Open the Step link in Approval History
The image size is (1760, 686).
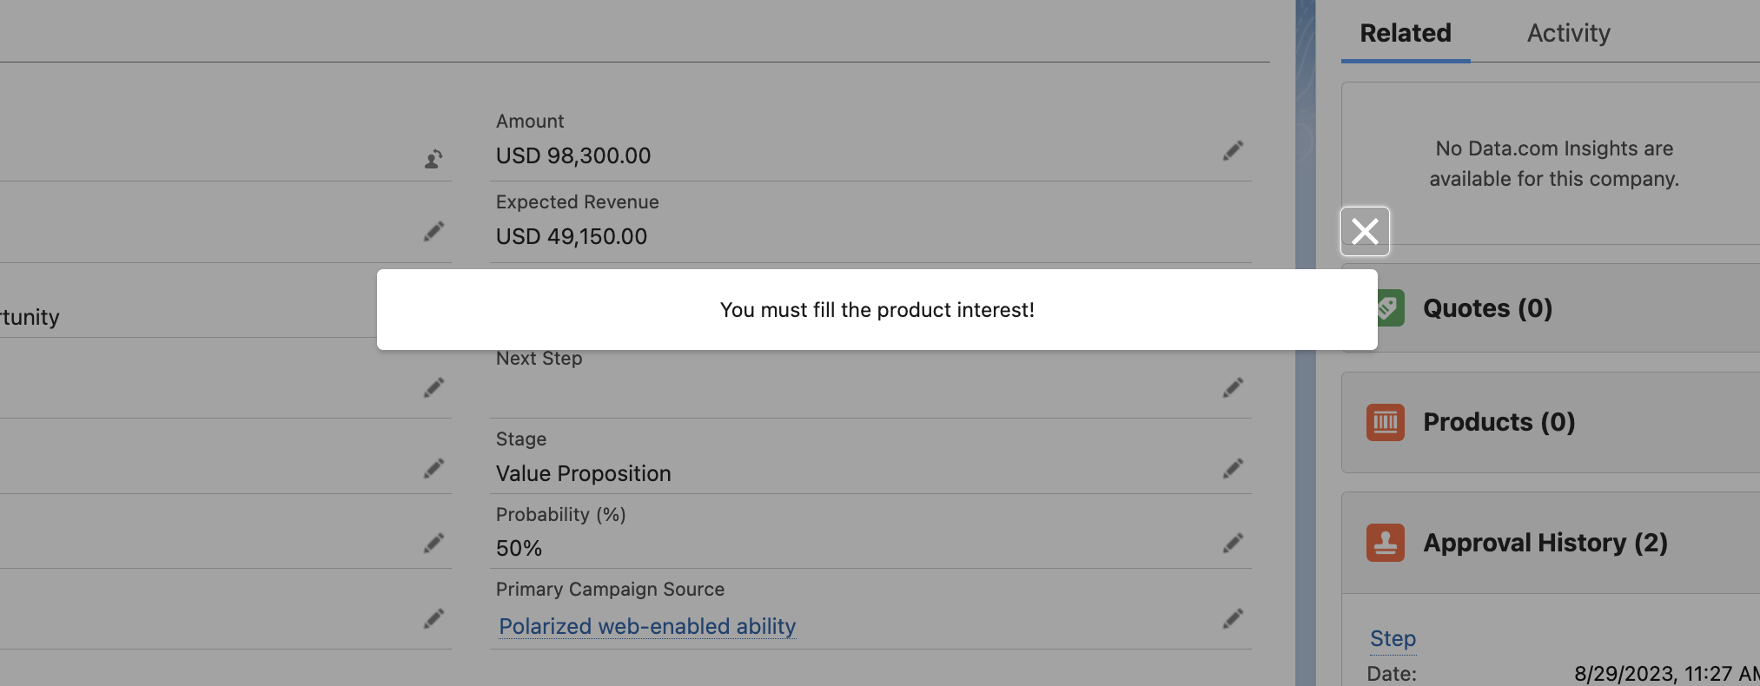1393,638
